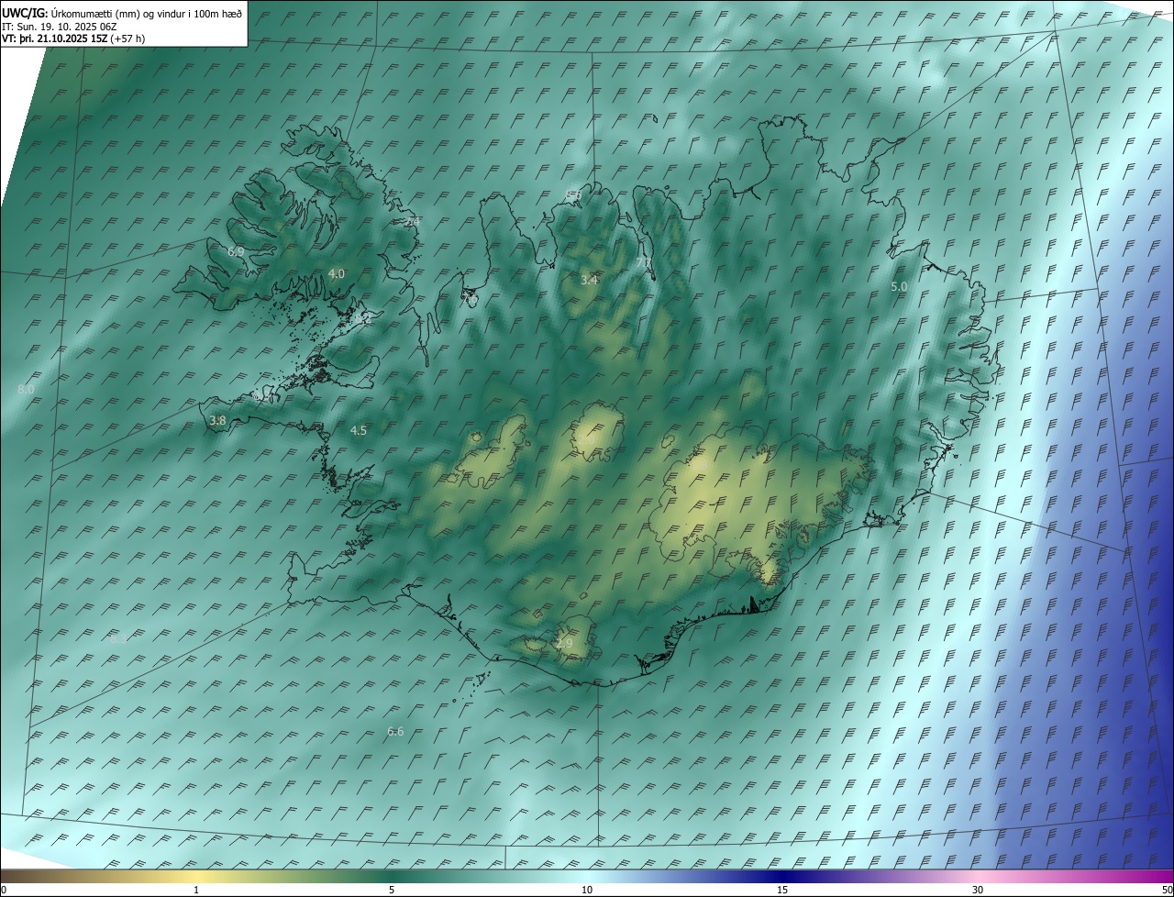This screenshot has width=1174, height=897.
Task: Click the 5 tick on the color scale
Action: pos(392,890)
